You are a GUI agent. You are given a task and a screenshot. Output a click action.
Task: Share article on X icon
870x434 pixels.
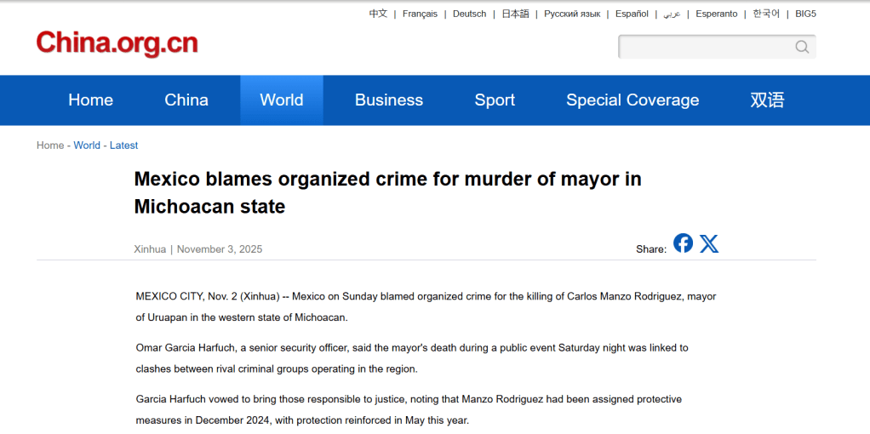(x=709, y=244)
